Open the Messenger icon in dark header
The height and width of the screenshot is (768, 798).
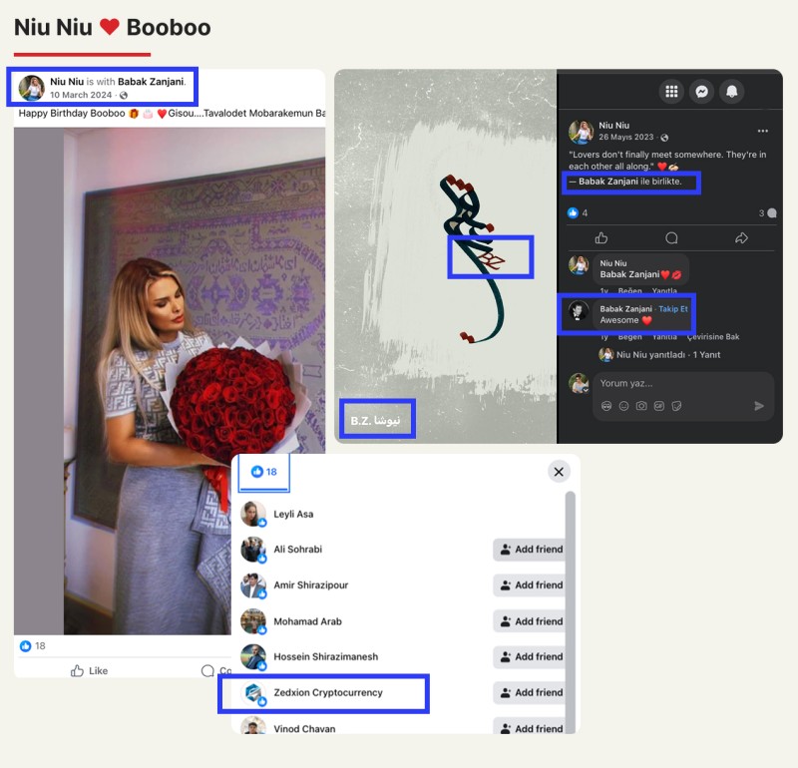(x=702, y=92)
